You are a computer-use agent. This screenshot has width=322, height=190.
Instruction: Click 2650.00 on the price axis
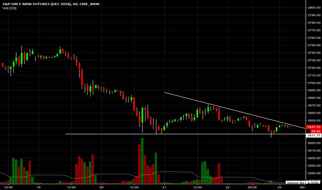(x=314, y=120)
